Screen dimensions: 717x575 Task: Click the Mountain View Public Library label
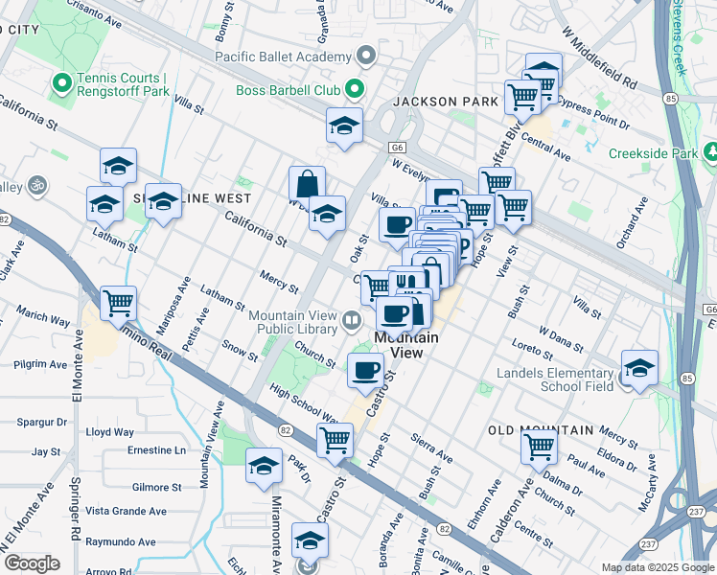pos(293,322)
